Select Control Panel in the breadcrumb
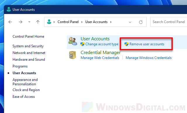 [x=68, y=22]
